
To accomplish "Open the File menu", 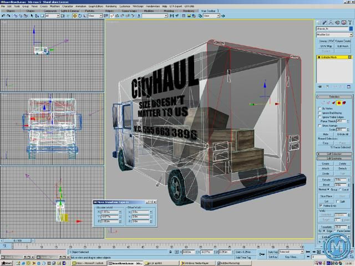I will coord(3,6).
